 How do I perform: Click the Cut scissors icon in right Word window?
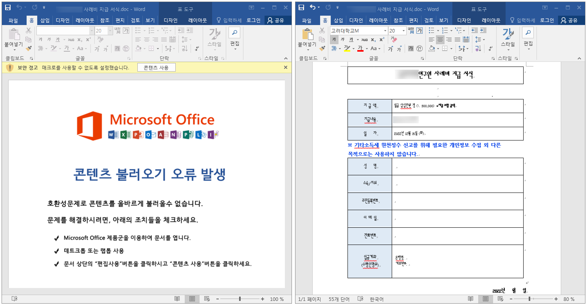pyautogui.click(x=322, y=31)
